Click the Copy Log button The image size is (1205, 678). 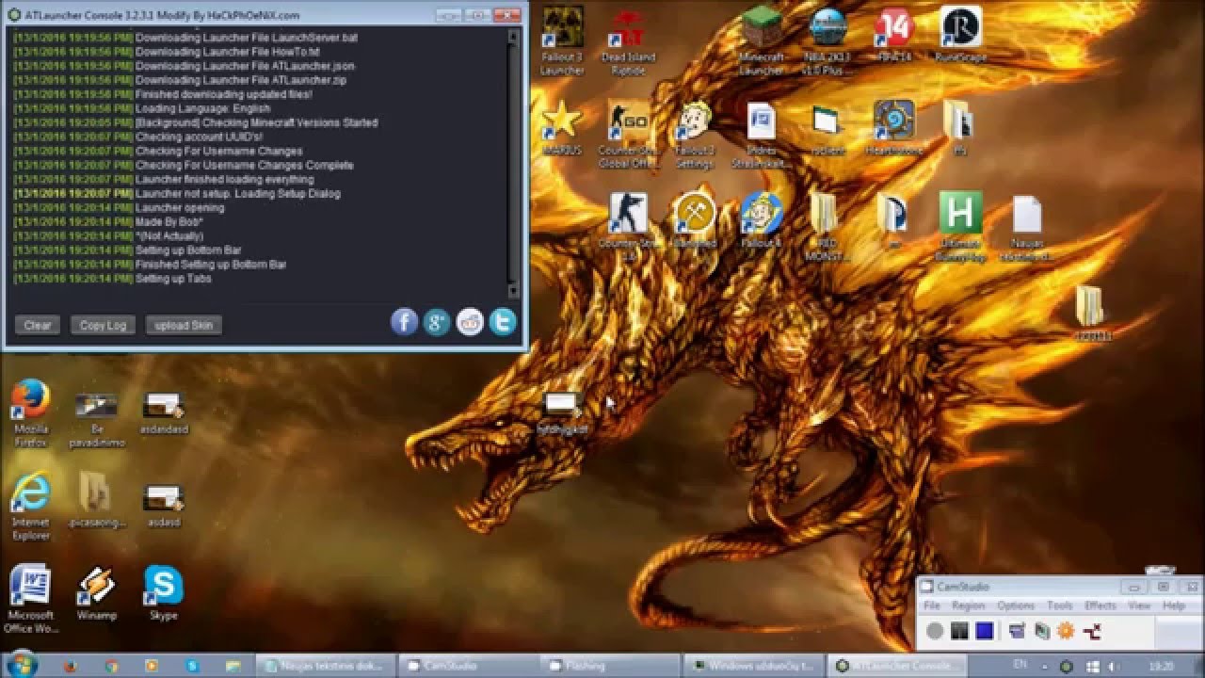(103, 325)
